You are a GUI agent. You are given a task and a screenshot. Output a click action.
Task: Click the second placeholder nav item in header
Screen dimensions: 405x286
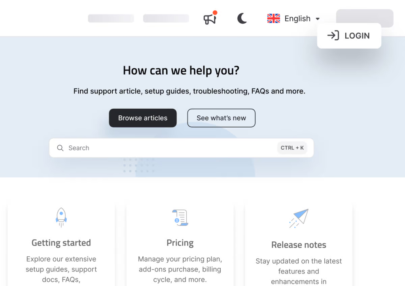[166, 18]
